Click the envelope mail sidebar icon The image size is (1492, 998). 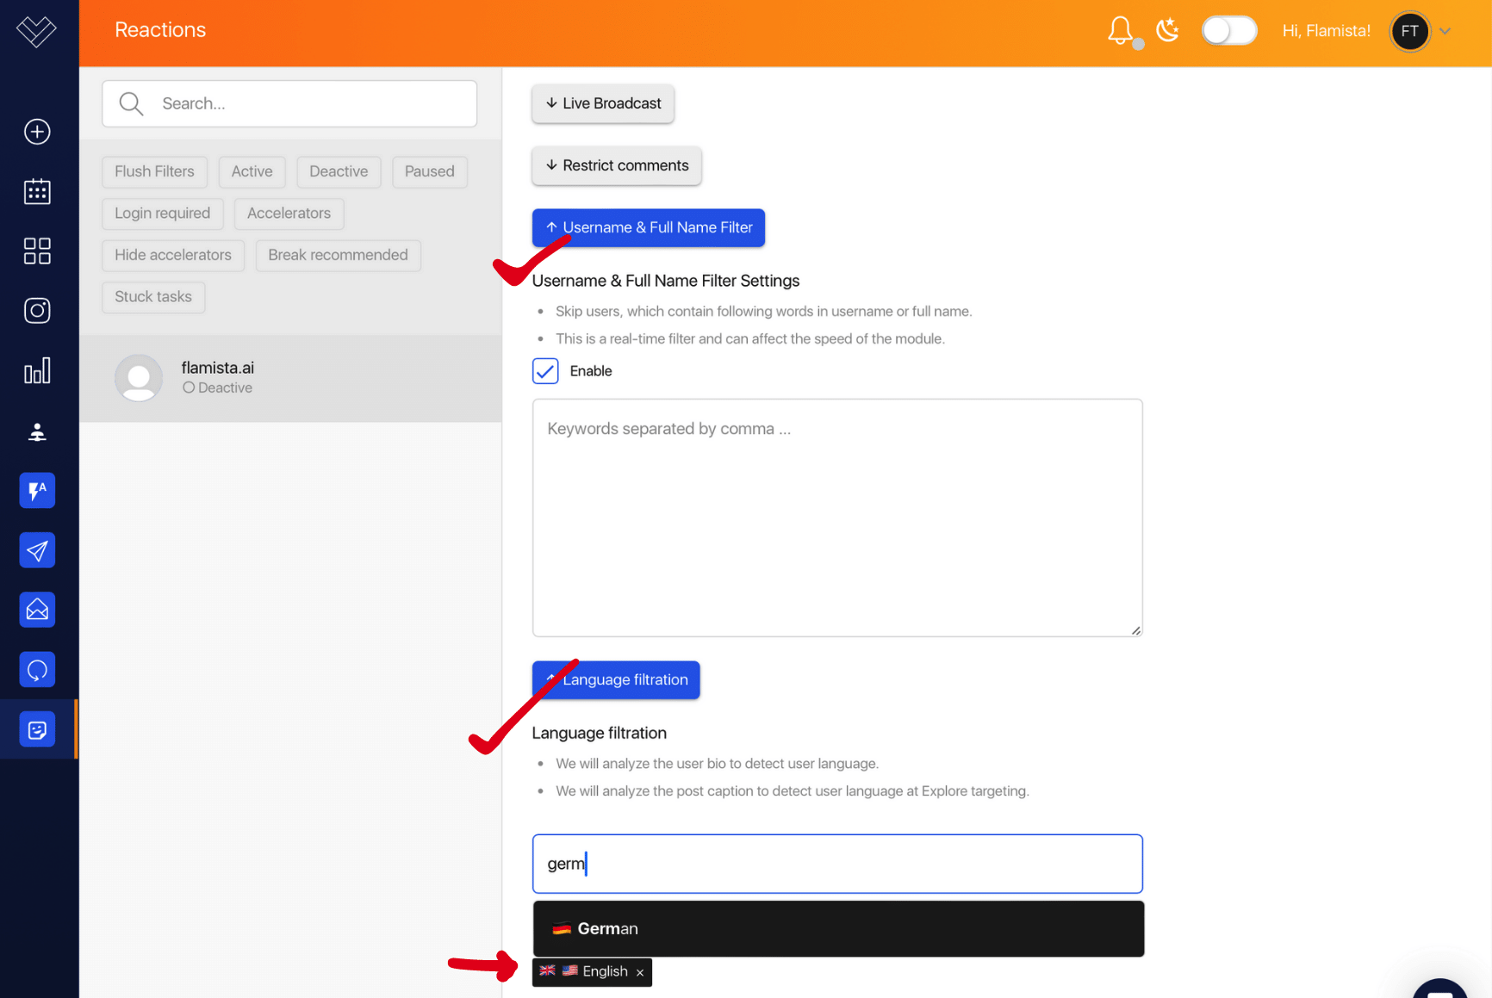tap(37, 611)
